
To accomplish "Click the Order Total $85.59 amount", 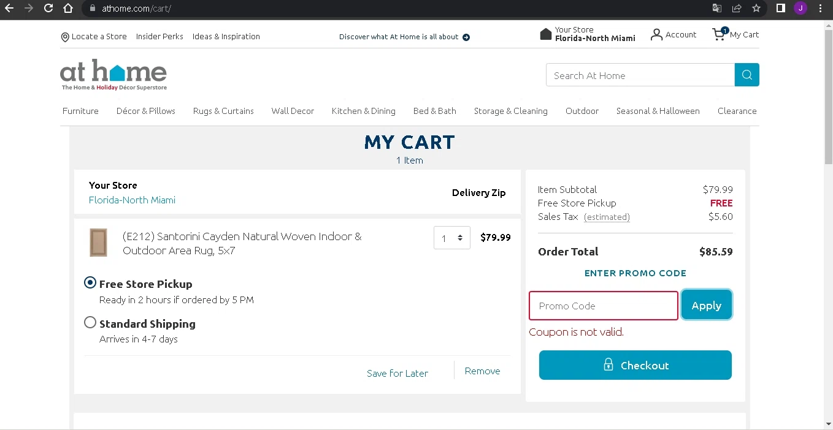I will coord(716,252).
